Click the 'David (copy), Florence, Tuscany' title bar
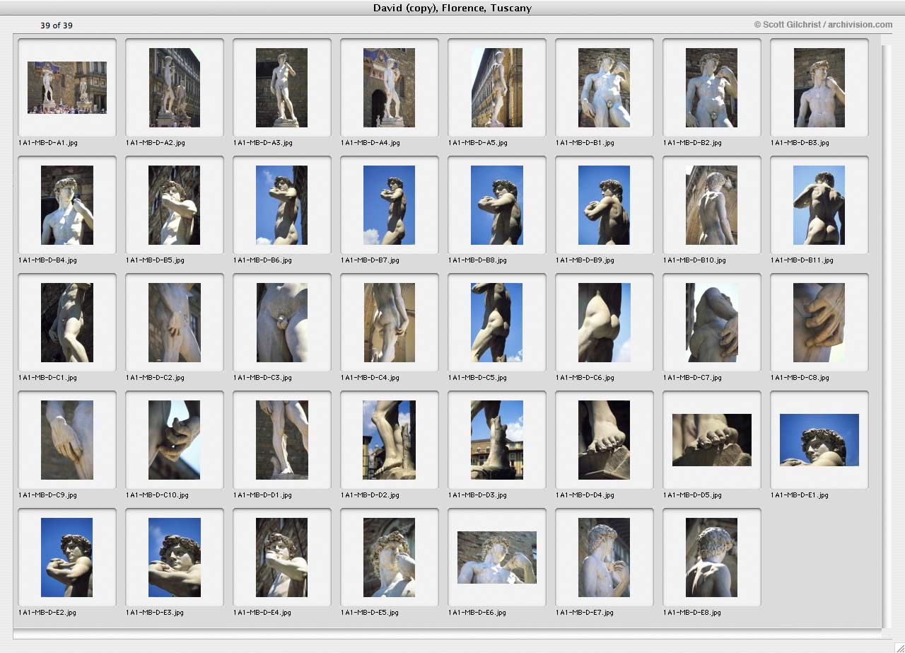 [452, 8]
